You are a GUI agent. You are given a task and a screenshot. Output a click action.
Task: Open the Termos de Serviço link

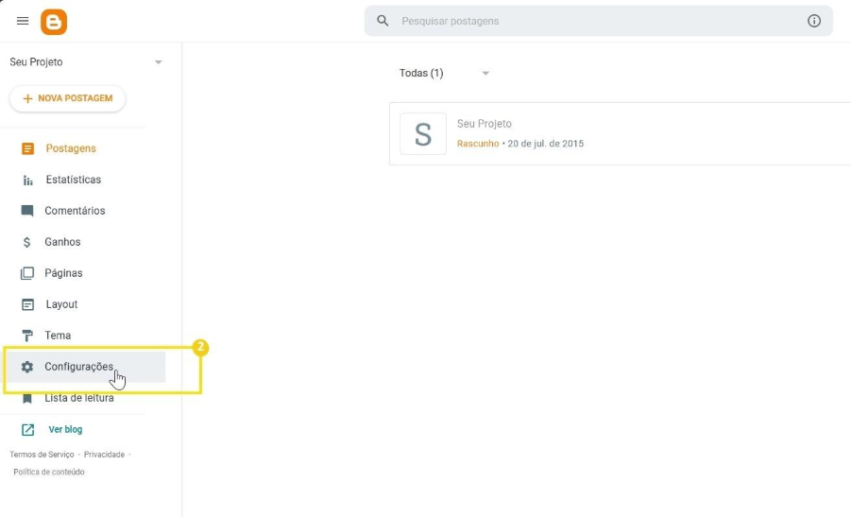(x=42, y=455)
